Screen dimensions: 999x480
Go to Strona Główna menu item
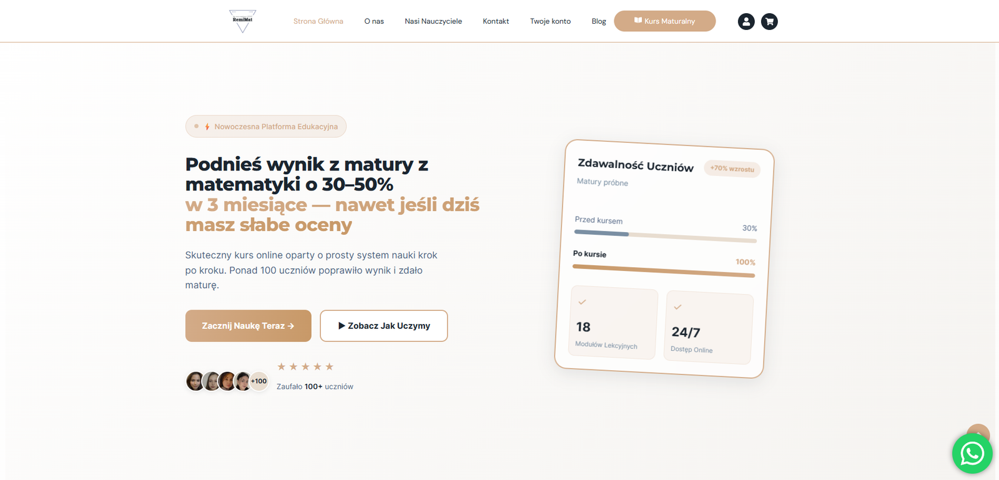tap(318, 21)
